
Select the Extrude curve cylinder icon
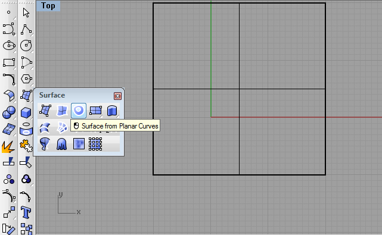pos(112,111)
